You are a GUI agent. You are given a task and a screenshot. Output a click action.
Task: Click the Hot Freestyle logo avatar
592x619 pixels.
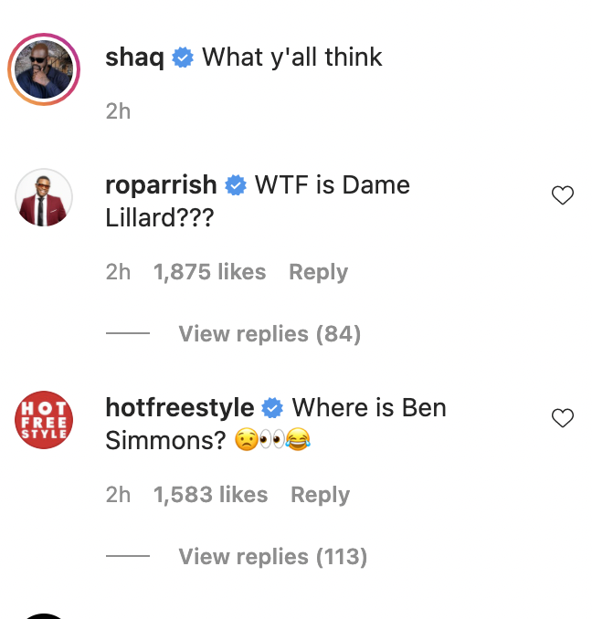coord(44,420)
